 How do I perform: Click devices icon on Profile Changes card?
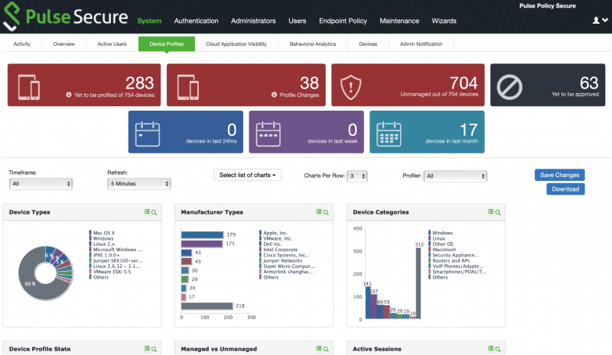(188, 87)
